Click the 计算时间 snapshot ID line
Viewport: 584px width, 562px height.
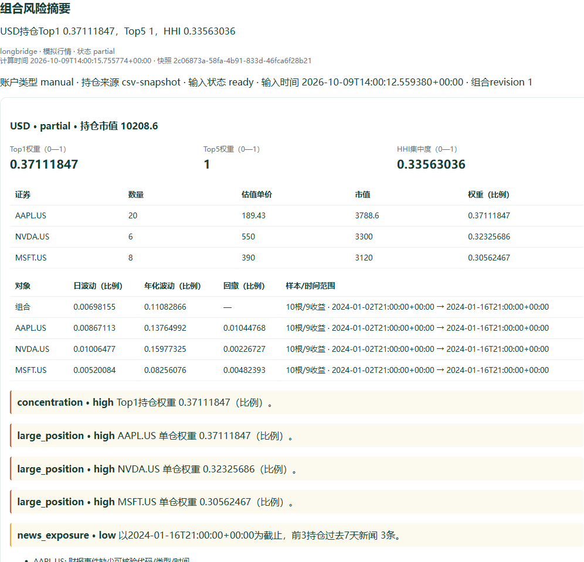point(156,61)
